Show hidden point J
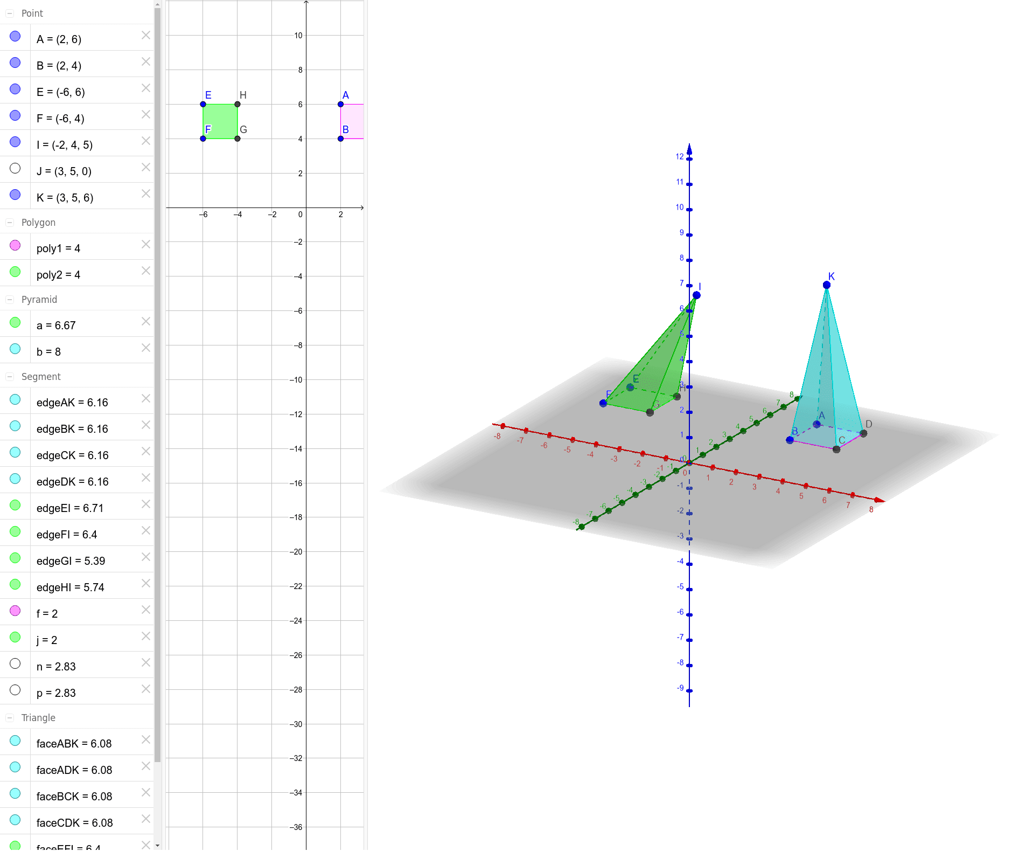 pyautogui.click(x=15, y=168)
